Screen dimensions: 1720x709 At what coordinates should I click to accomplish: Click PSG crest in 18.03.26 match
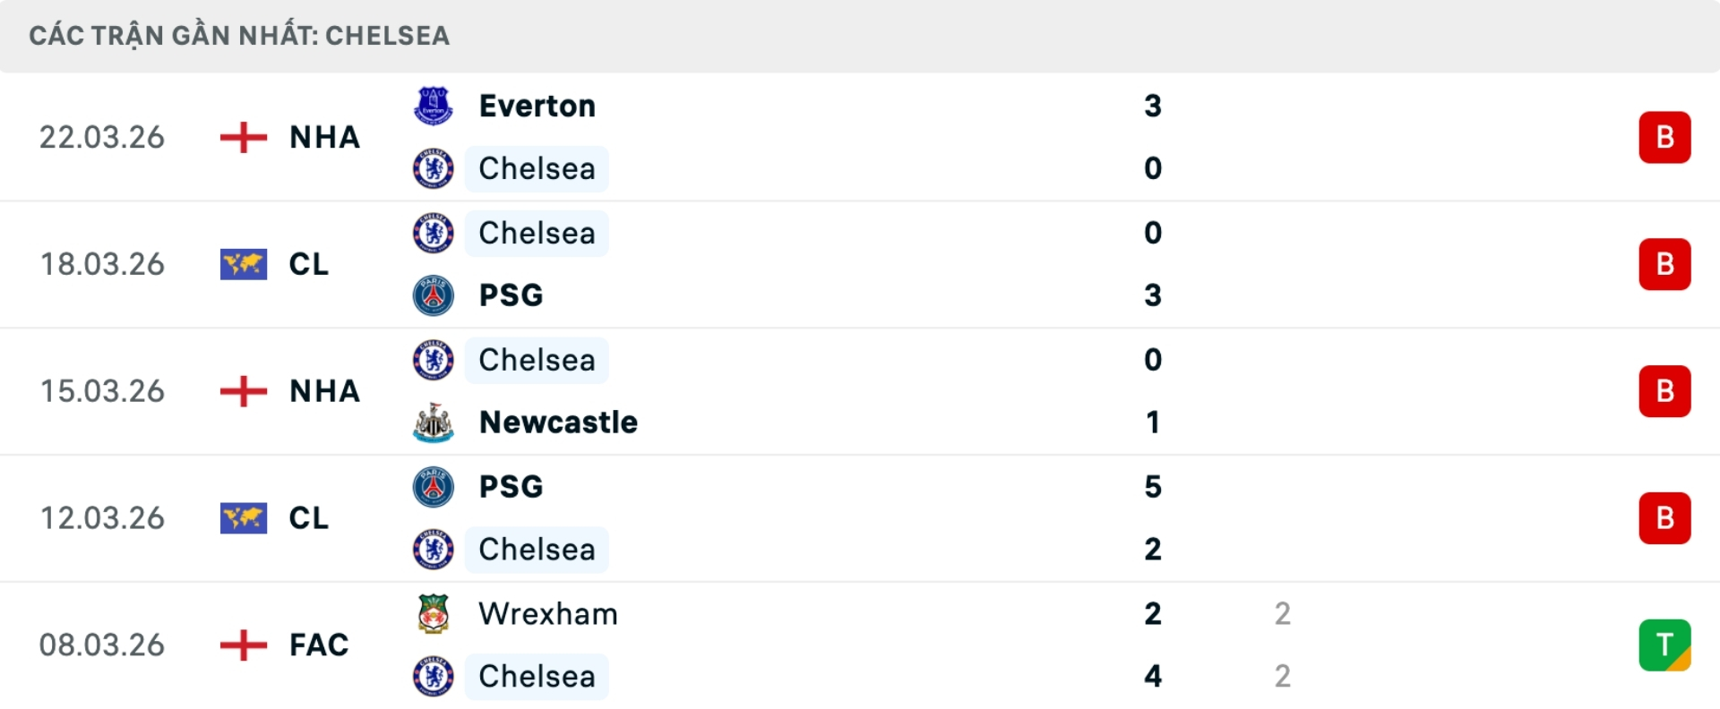(433, 295)
